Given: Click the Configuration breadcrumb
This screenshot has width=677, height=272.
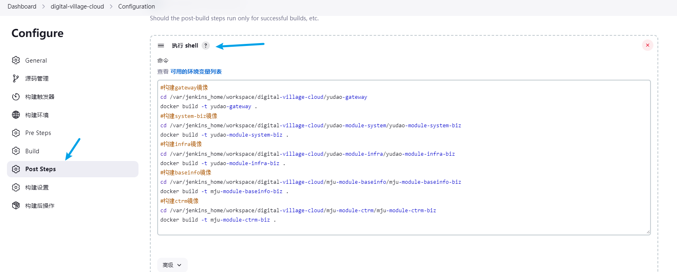Looking at the screenshot, I should tap(136, 7).
